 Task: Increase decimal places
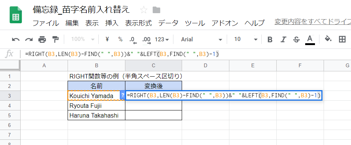click(146, 40)
